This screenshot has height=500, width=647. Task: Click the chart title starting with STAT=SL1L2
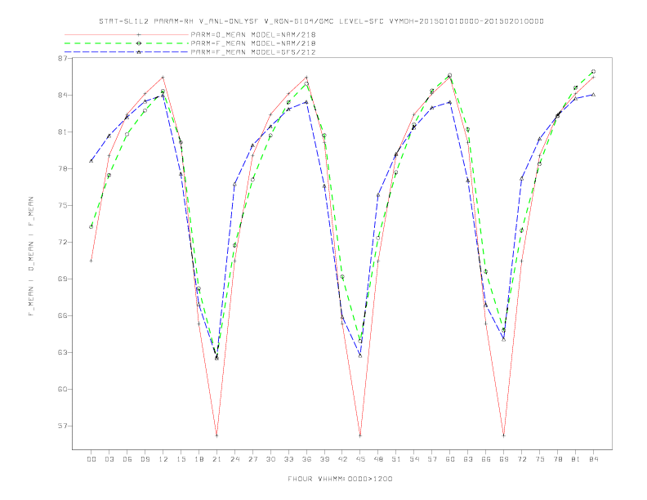coord(321,21)
